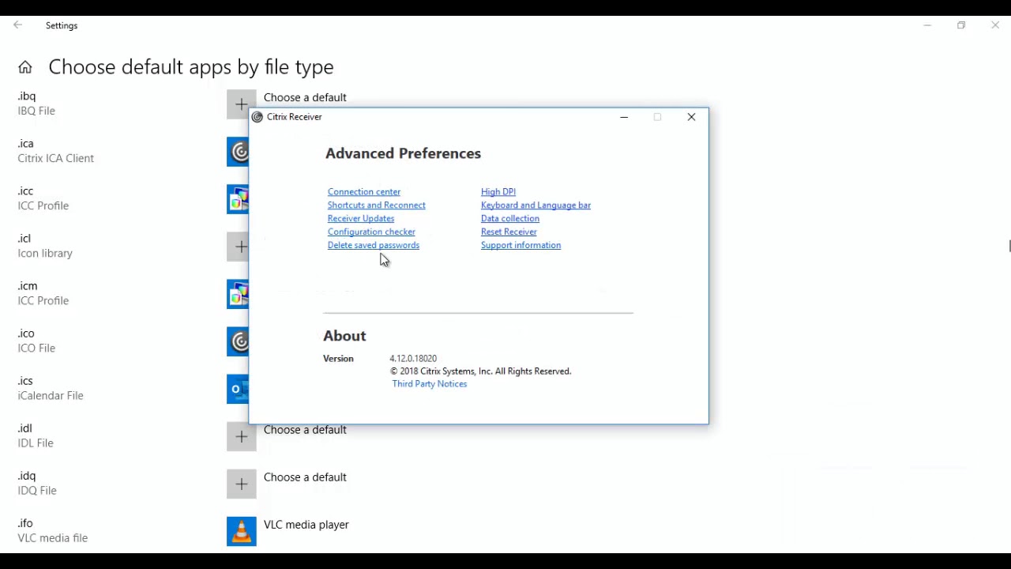Open the Receiver Updates link

pyautogui.click(x=361, y=219)
